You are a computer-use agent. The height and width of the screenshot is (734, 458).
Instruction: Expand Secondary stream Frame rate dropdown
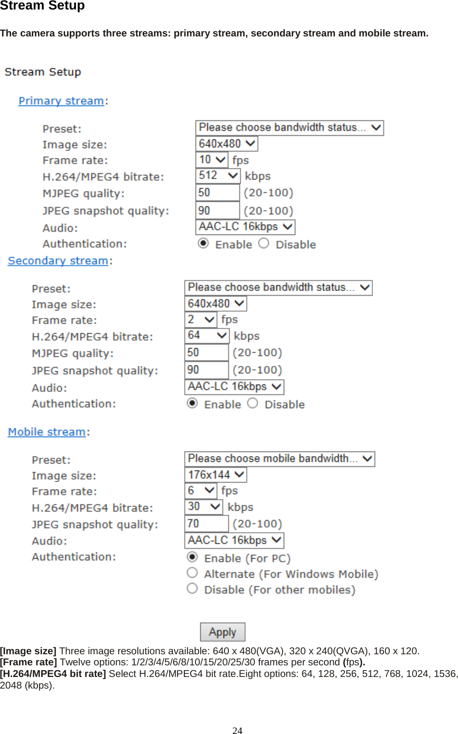coord(200,319)
